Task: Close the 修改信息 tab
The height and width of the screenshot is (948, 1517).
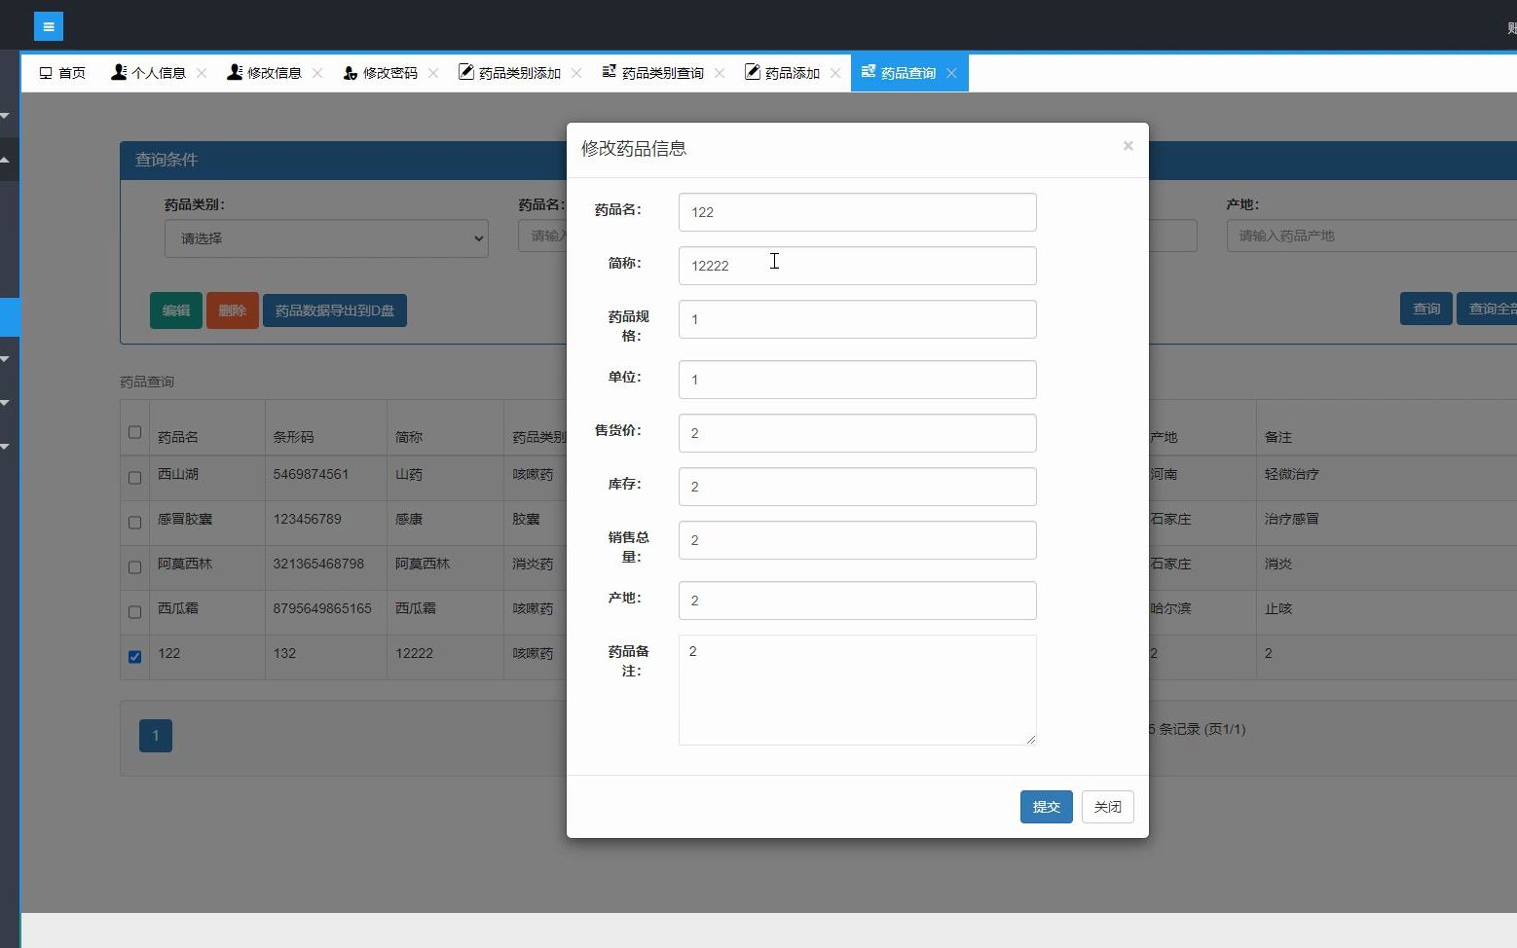Action: (x=317, y=73)
